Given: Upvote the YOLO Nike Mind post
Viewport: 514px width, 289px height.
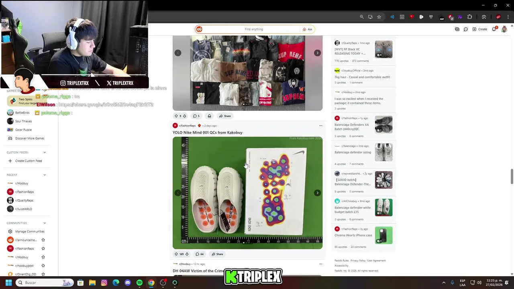Looking at the screenshot, I should pyautogui.click(x=176, y=254).
